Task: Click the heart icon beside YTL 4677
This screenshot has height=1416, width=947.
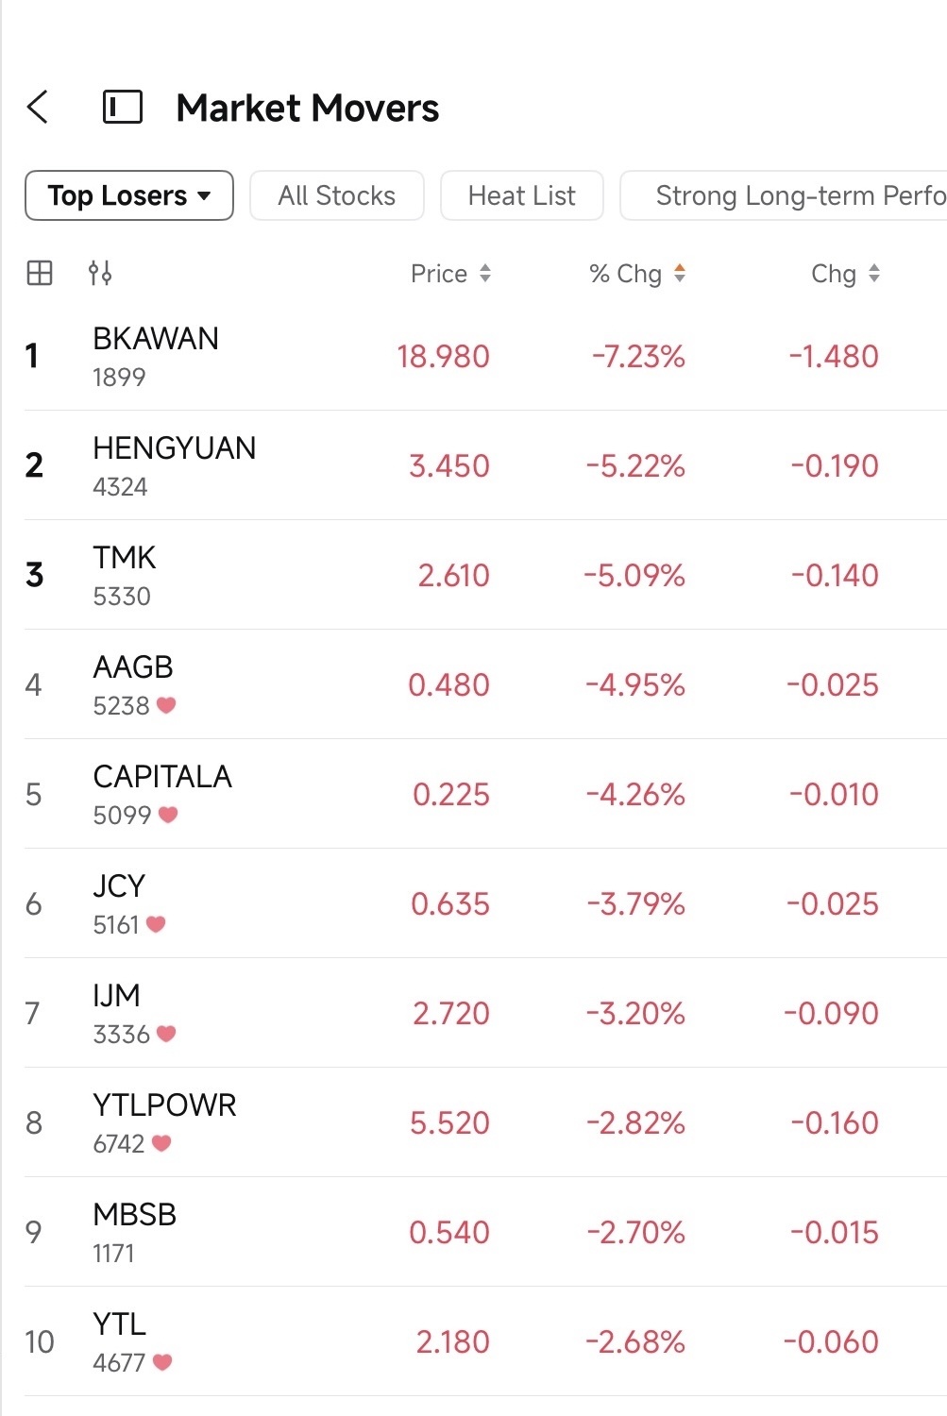Action: [x=162, y=1362]
